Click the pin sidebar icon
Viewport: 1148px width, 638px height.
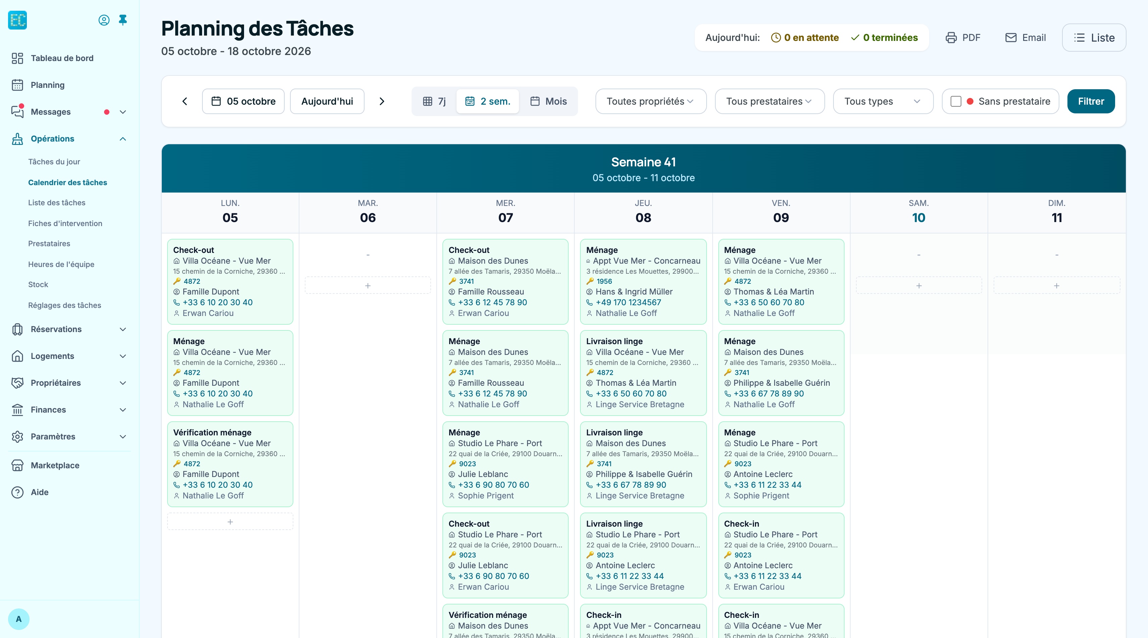123,20
